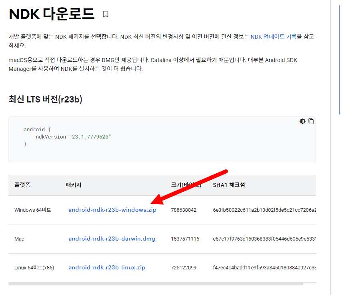Select the Linux 64비트(x86) platform cell
Viewport: 342px width, 295px height.
click(34, 267)
